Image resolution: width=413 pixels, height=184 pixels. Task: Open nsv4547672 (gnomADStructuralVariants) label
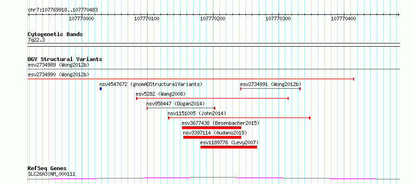151,84
